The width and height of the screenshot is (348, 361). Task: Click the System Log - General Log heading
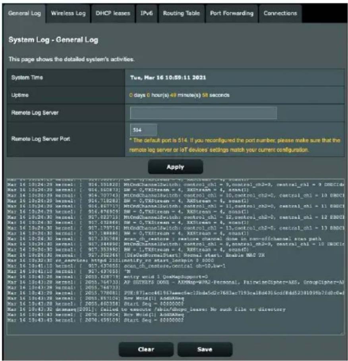click(x=53, y=40)
